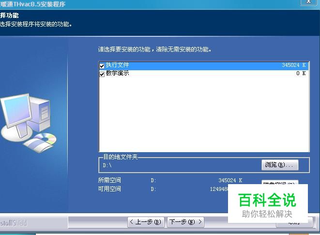Screen dimensions: 320x235
Task: Click the D:\ destination folder path
Action: click(x=107, y=165)
